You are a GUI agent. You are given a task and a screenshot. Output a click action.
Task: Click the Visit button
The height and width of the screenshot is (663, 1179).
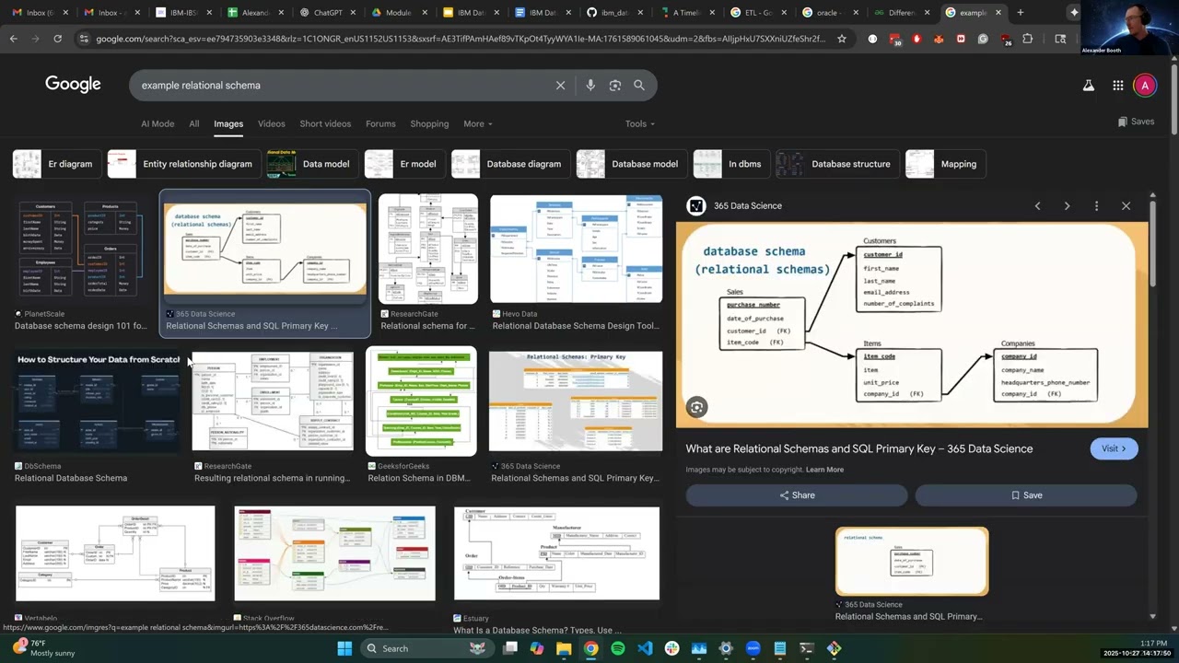(x=1114, y=448)
